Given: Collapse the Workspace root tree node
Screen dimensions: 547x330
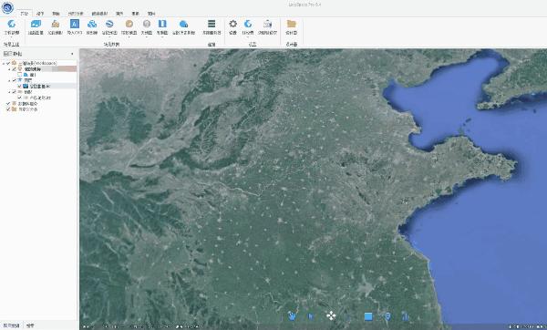Looking at the screenshot, I should tap(4, 64).
